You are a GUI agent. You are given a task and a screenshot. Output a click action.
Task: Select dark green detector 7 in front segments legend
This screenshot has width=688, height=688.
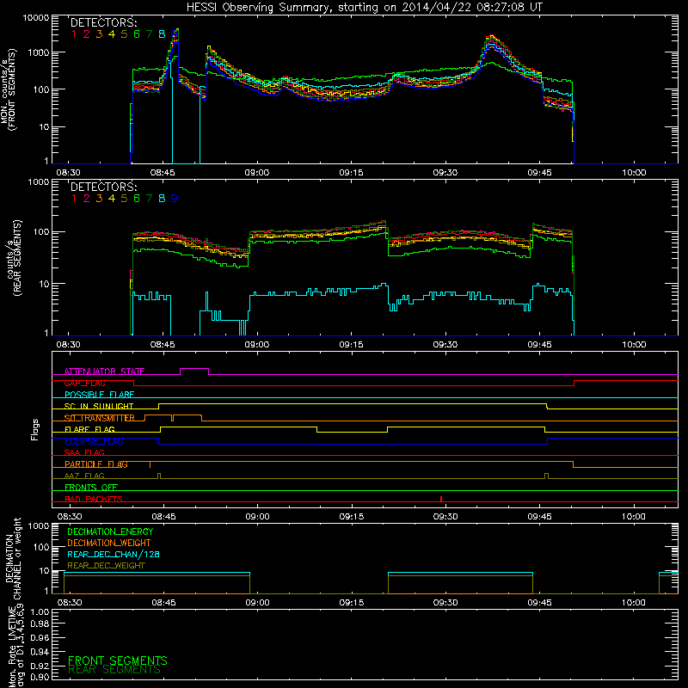(149, 34)
